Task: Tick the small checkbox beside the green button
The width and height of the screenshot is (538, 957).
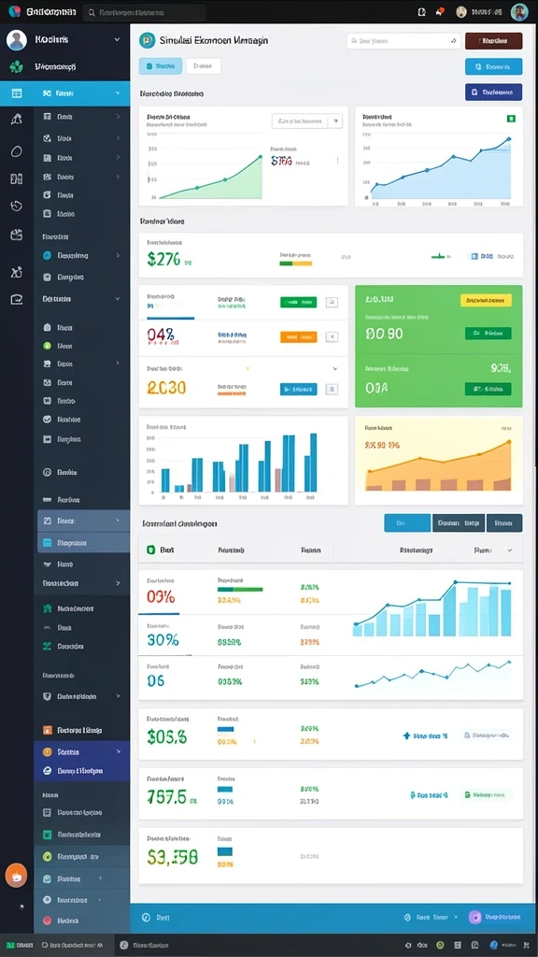Action: tap(332, 302)
